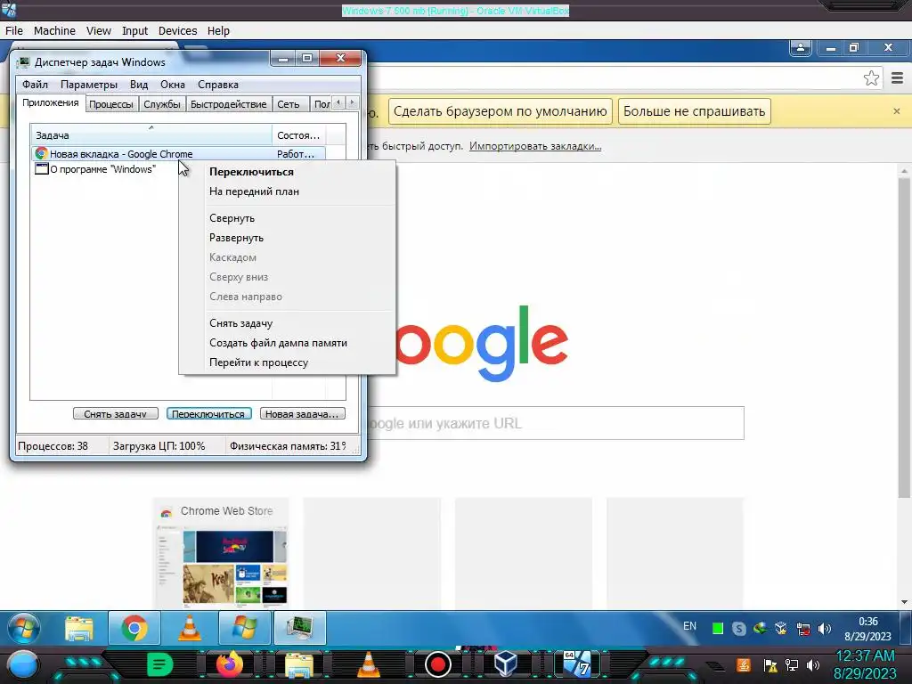
Task: Open guest network tray icon
Action: coord(803,628)
